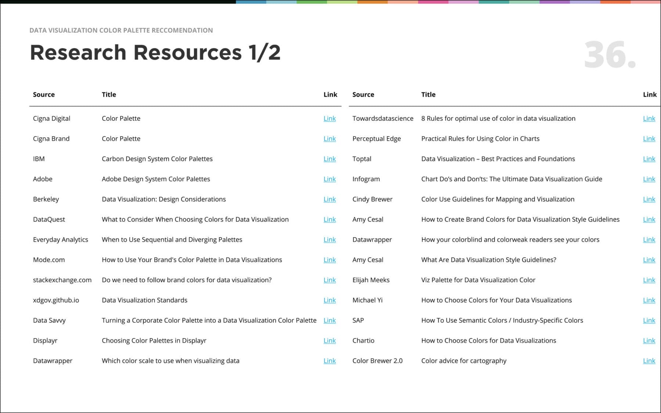Open the Berkeley Design Considerations link

pyautogui.click(x=329, y=199)
